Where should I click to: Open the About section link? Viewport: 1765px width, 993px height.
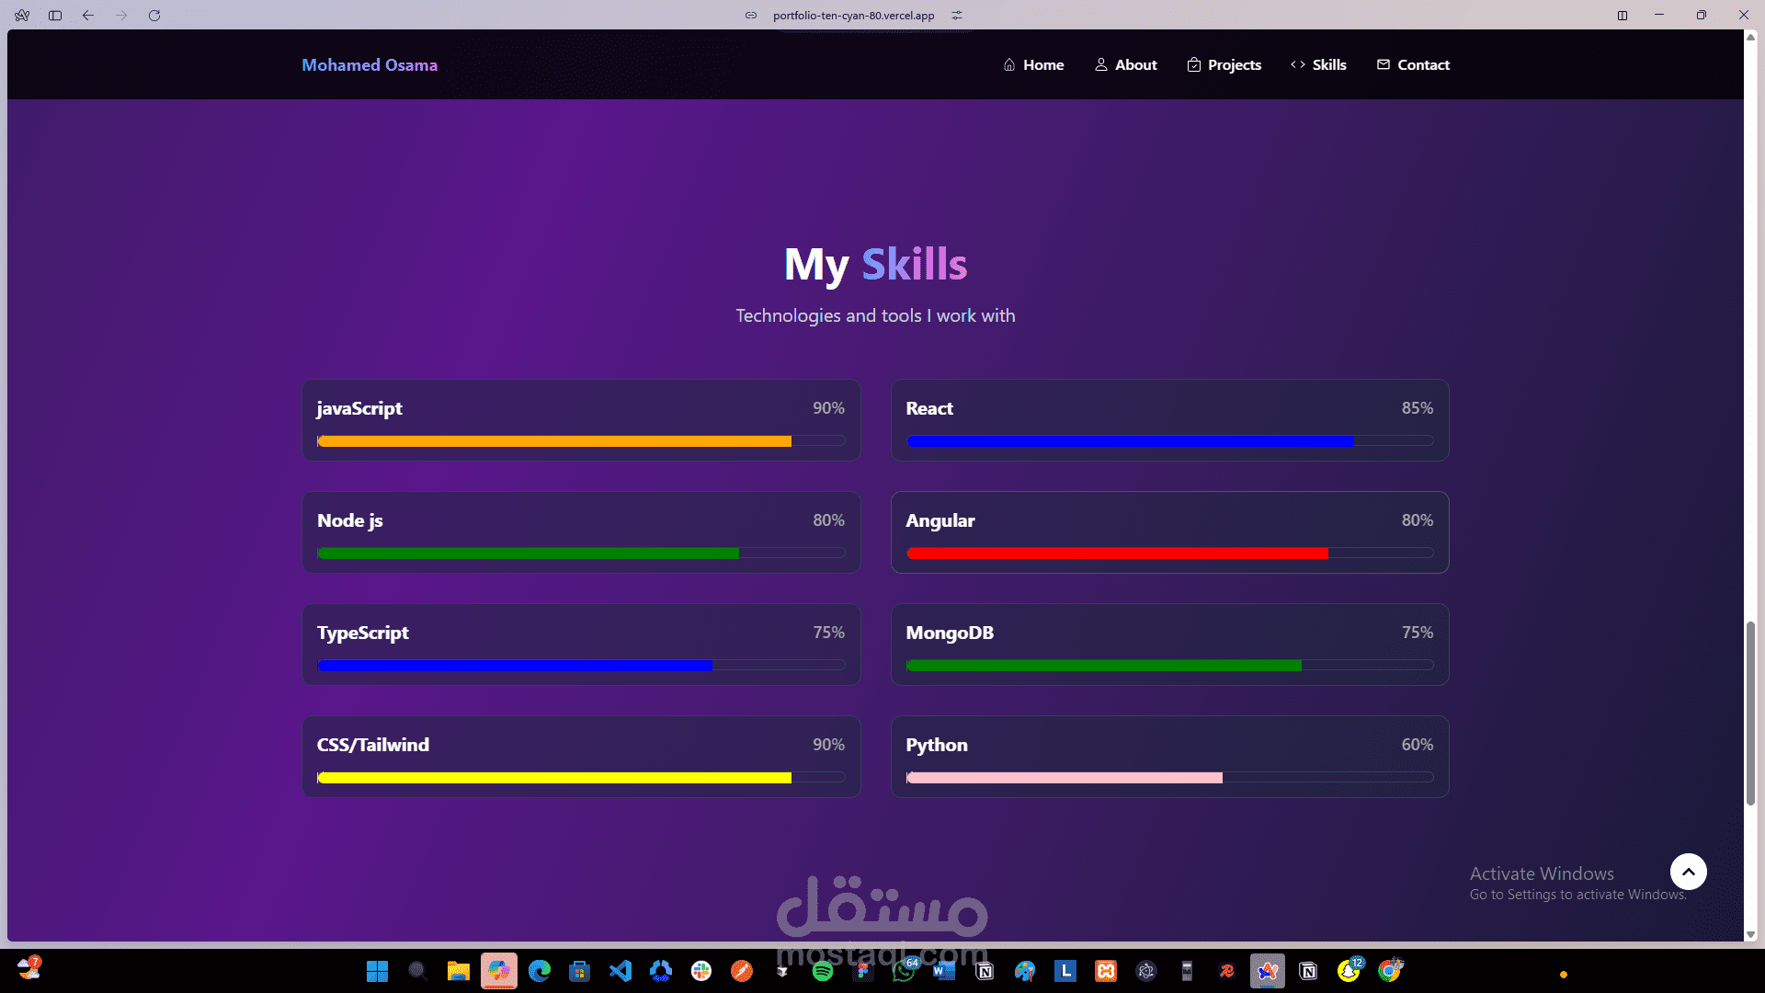1125,65
